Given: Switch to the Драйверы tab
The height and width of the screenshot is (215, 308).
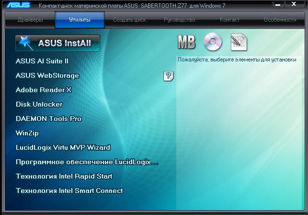Looking at the screenshot, I should (x=30, y=20).
